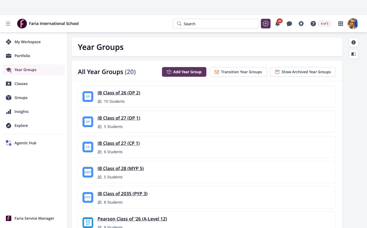Click the Show Archived Year Groups button
367x228 pixels.
tap(303, 72)
